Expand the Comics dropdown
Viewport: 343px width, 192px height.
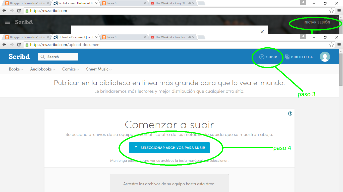(71, 69)
